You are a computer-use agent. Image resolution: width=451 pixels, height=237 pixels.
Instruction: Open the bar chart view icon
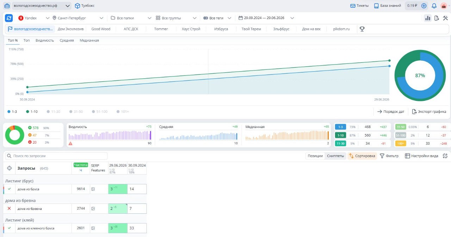click(428, 18)
